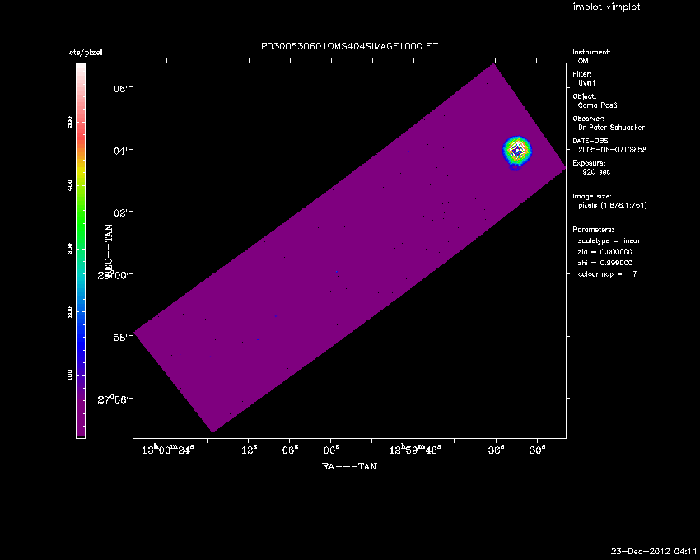The image size is (700, 560).
Task: Click the 04' declination axis label
Action: 120,151
